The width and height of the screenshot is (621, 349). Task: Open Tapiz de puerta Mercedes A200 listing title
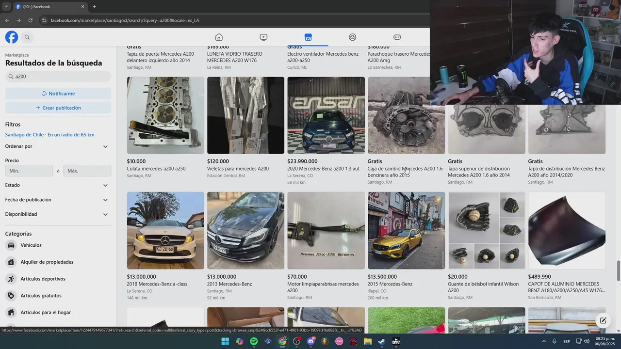[x=160, y=57]
